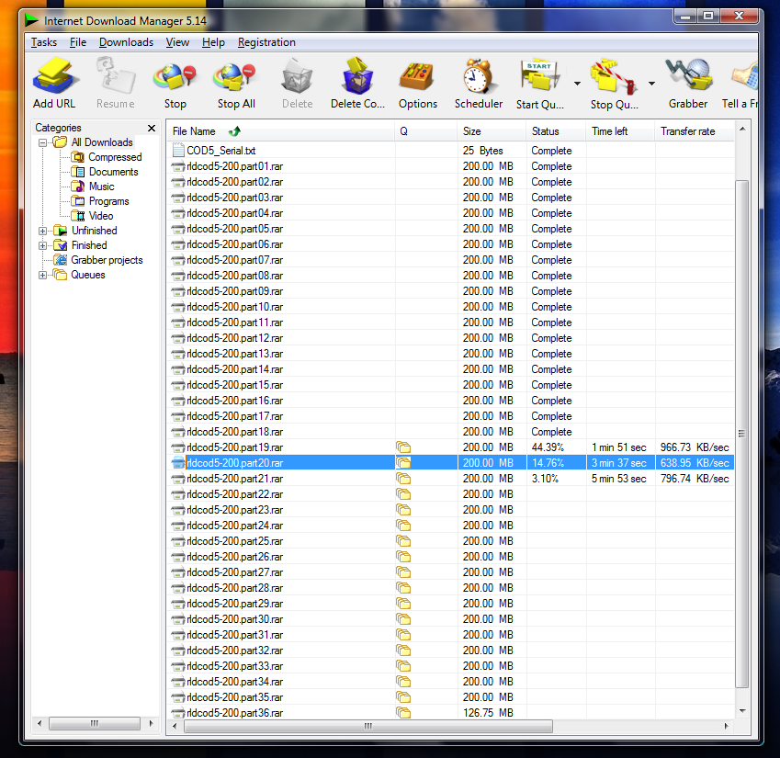780x758 pixels.
Task: Click the Start Queue toolbar icon
Action: [x=540, y=75]
